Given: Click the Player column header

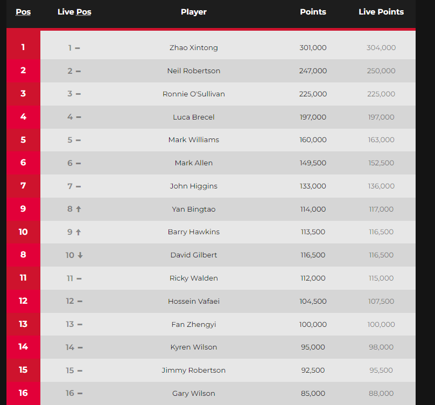Looking at the screenshot, I should [x=194, y=12].
